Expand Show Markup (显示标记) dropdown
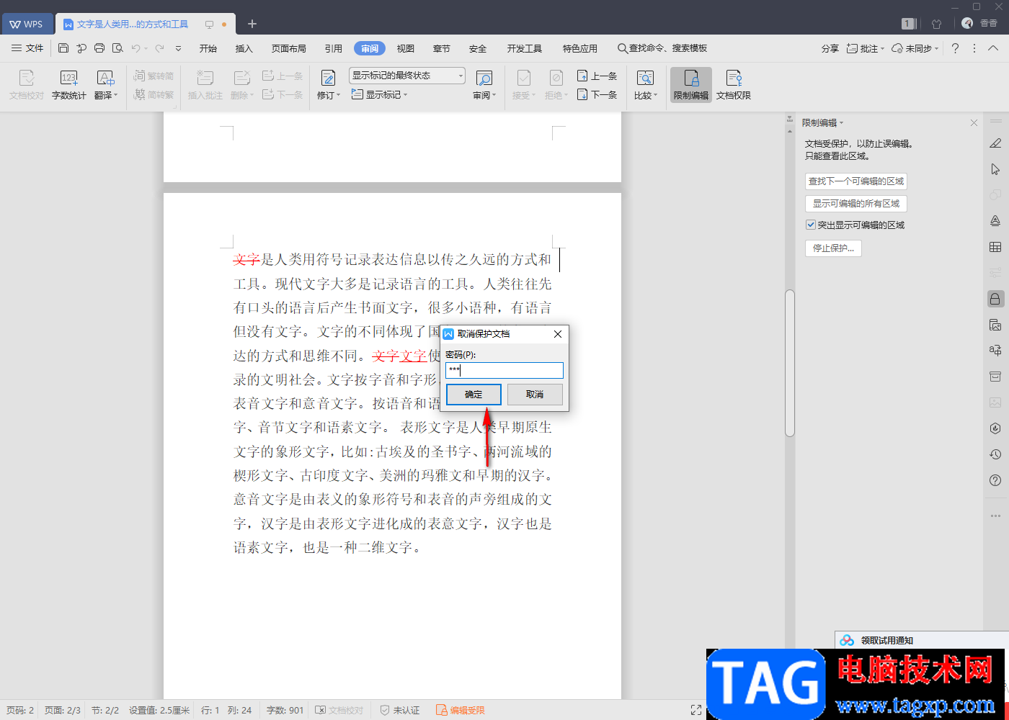Image resolution: width=1009 pixels, height=720 pixels. coord(380,94)
